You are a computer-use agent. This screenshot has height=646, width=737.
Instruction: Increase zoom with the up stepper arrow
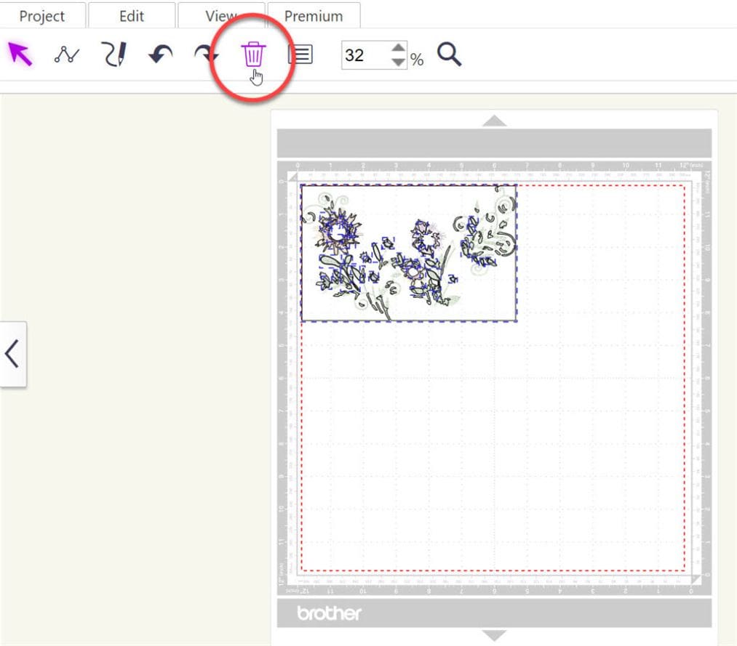[x=399, y=49]
